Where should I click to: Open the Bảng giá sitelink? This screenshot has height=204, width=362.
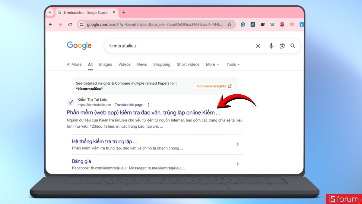click(x=81, y=161)
